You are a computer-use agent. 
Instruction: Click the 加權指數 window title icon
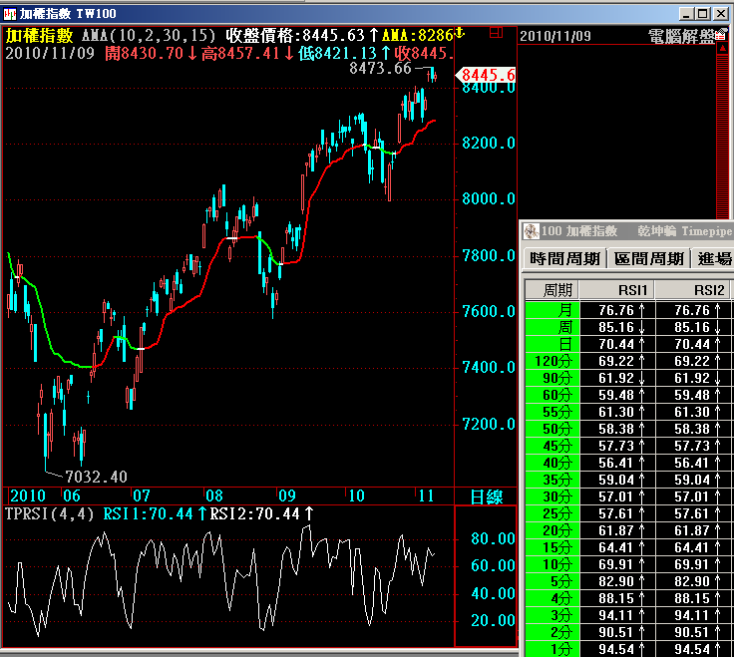(10, 14)
